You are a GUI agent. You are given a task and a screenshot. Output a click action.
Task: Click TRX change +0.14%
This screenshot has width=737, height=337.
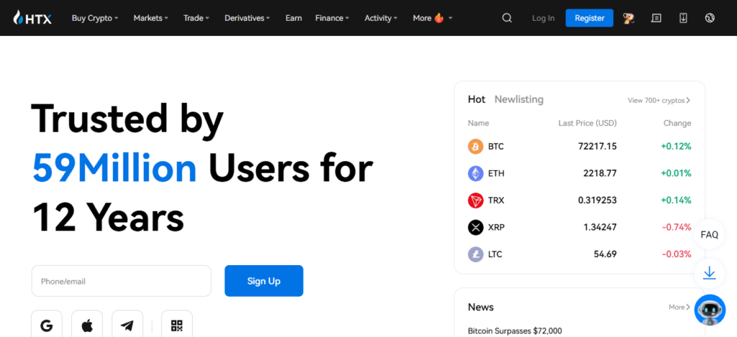click(x=676, y=200)
